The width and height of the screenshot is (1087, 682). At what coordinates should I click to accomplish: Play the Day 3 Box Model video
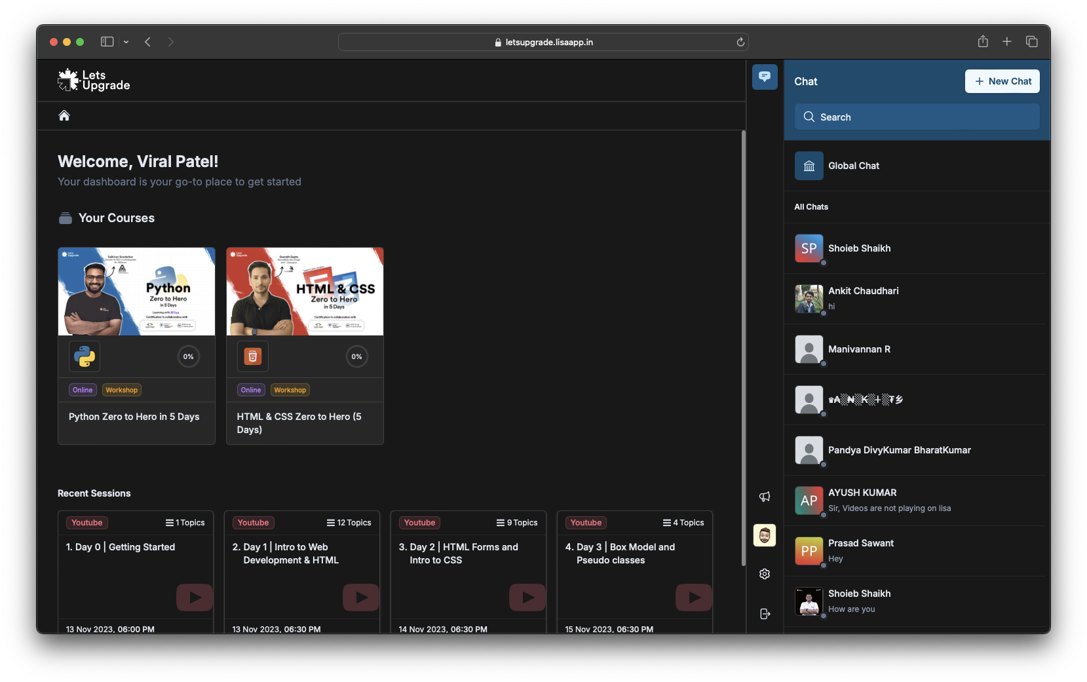click(x=694, y=597)
